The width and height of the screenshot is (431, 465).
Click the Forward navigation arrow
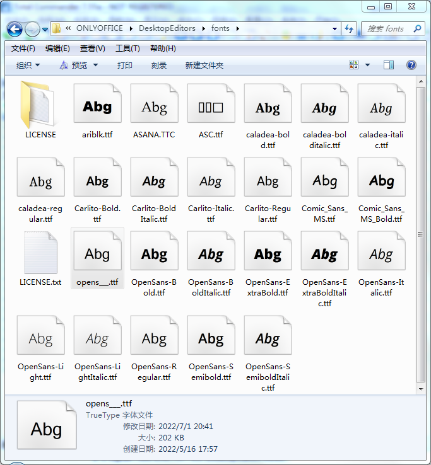[32, 29]
